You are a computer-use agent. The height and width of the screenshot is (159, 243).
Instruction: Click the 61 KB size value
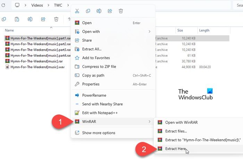[191, 55]
